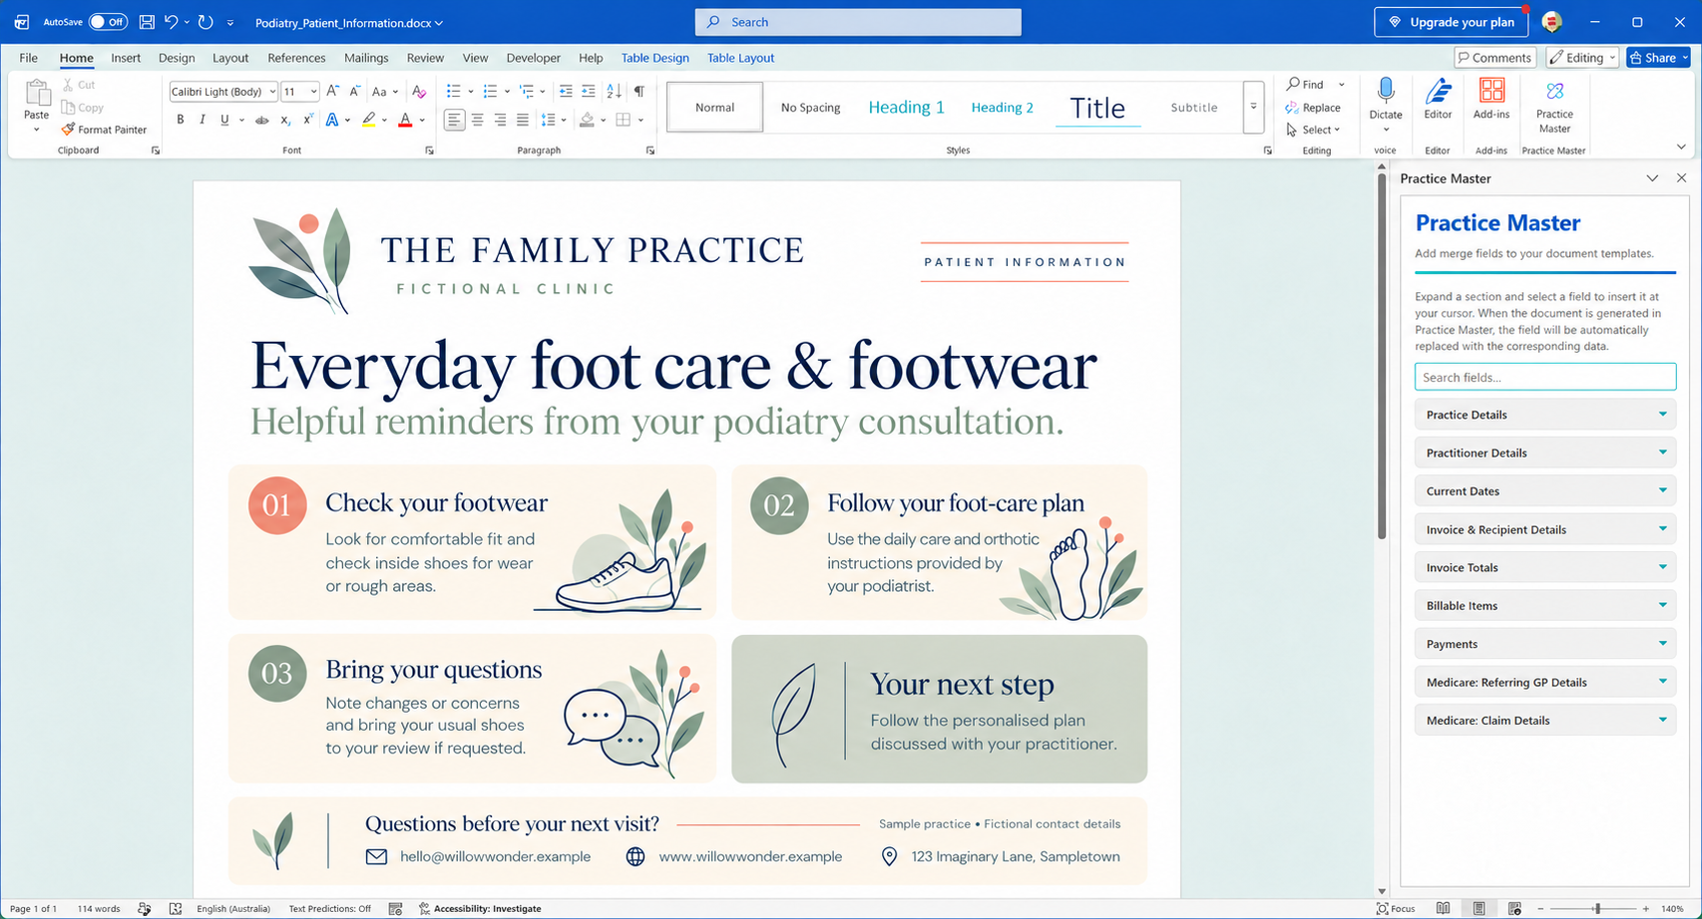Expand Medicare: Claim Details section

tap(1544, 721)
